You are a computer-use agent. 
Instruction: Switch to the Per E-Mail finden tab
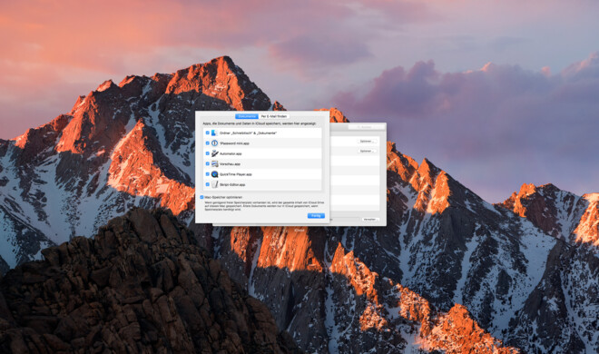point(274,116)
